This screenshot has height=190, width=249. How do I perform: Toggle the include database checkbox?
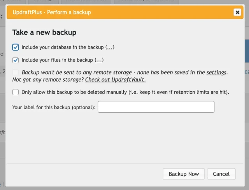[16, 47]
